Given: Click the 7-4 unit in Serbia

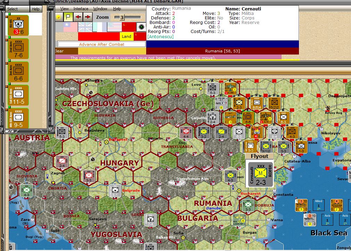Looking at the screenshot, I should coord(150,220).
